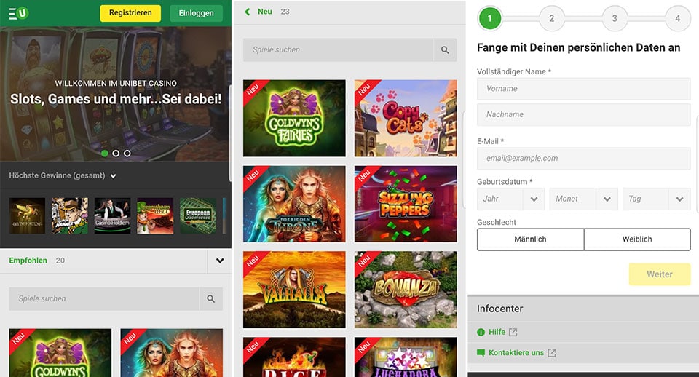Open the Dice game tile with flames
The image size is (699, 377).
[x=294, y=357]
